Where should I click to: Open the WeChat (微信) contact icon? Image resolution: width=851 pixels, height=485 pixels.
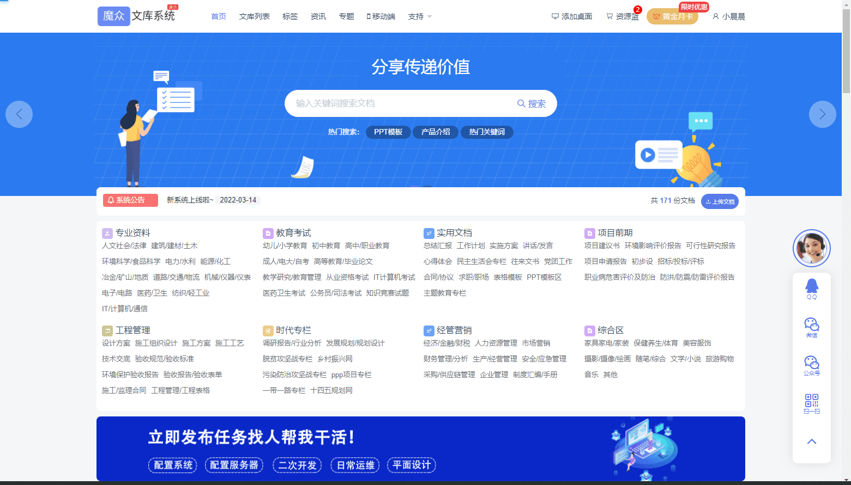811,325
